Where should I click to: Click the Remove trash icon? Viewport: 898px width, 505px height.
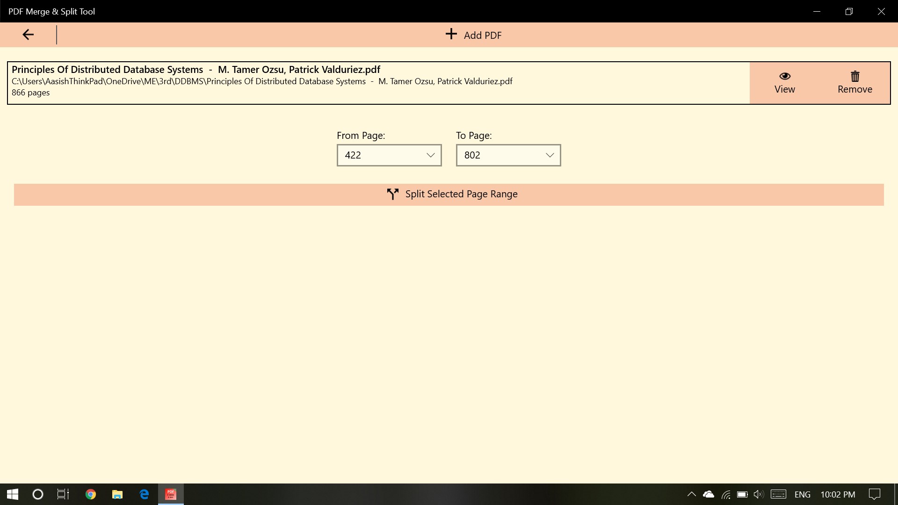pos(855,76)
